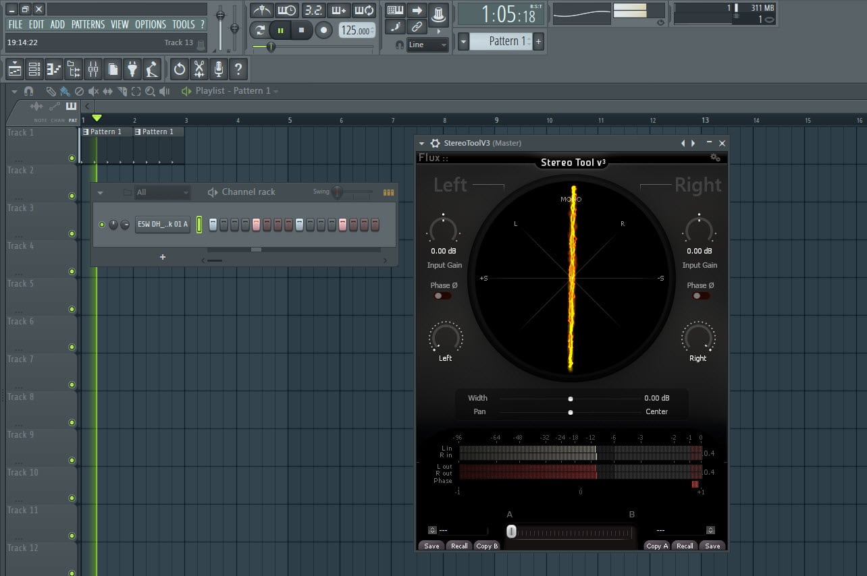
Task: Toggle the metronome icon in the transport bar
Action: pos(262,10)
